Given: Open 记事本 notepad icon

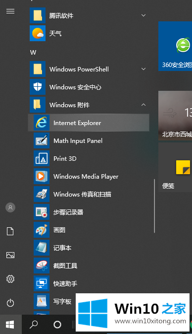Looking at the screenshot, I should pos(42,248).
